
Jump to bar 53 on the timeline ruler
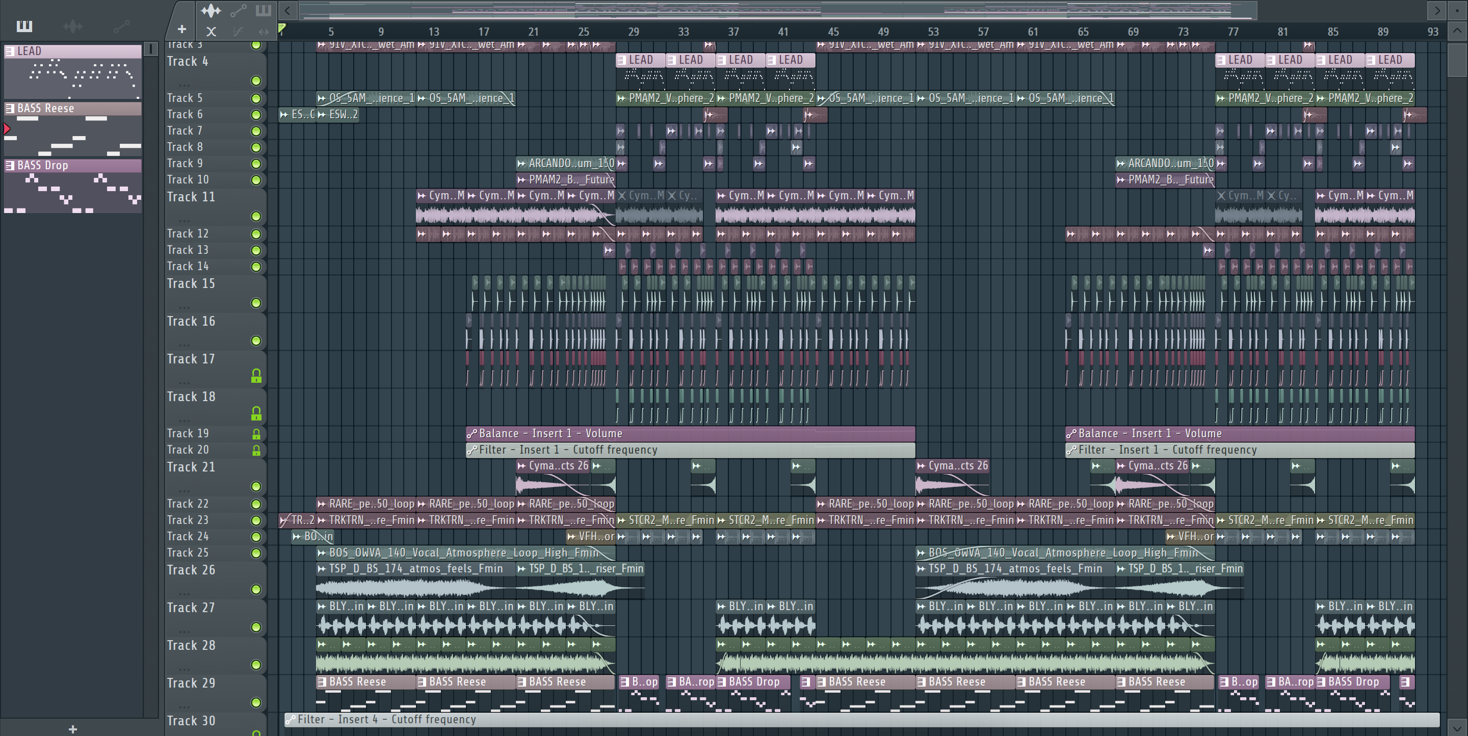click(933, 32)
